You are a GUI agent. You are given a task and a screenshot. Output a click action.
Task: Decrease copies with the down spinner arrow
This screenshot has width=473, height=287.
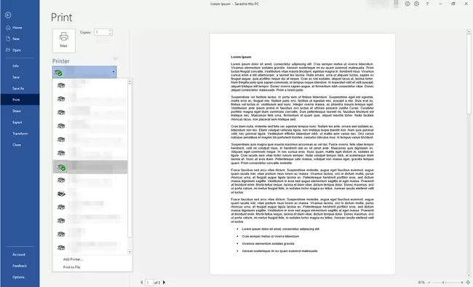[x=110, y=34]
